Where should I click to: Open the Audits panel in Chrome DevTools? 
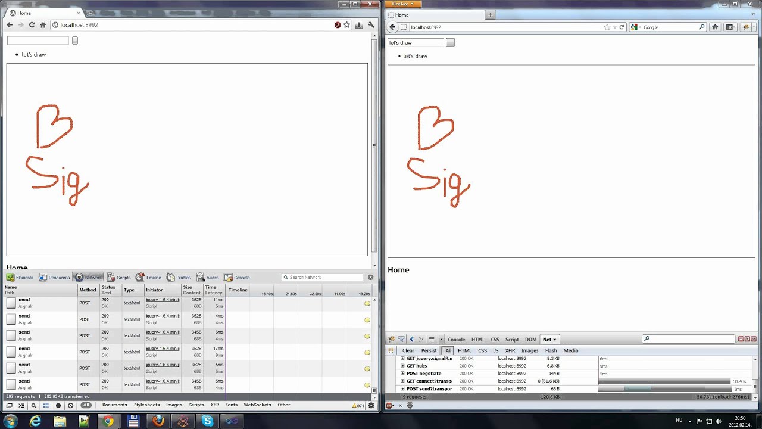pos(208,278)
